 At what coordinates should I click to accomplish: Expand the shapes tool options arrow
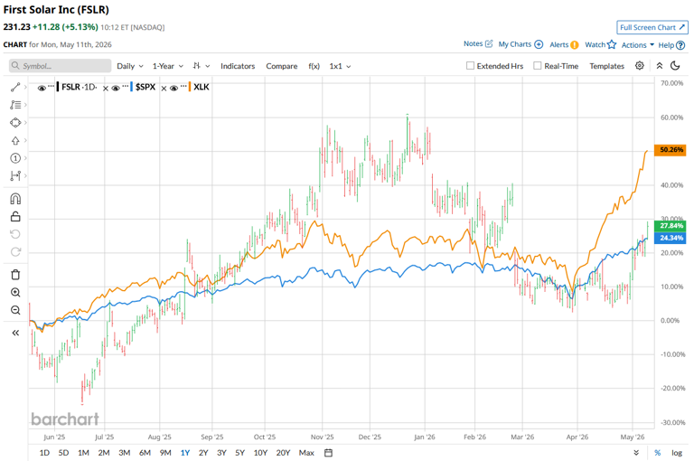(x=25, y=123)
